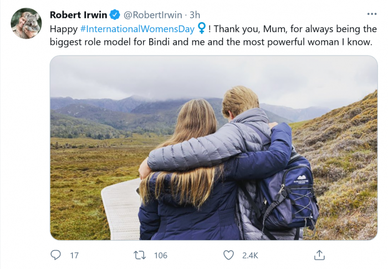Click the retweet count 106
The width and height of the screenshot is (388, 269).
tap(161, 256)
